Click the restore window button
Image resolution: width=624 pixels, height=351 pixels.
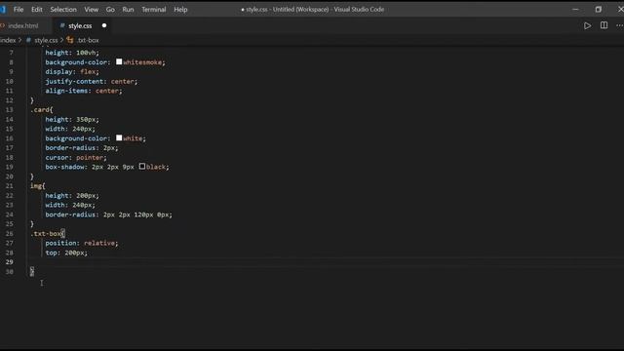click(x=598, y=9)
